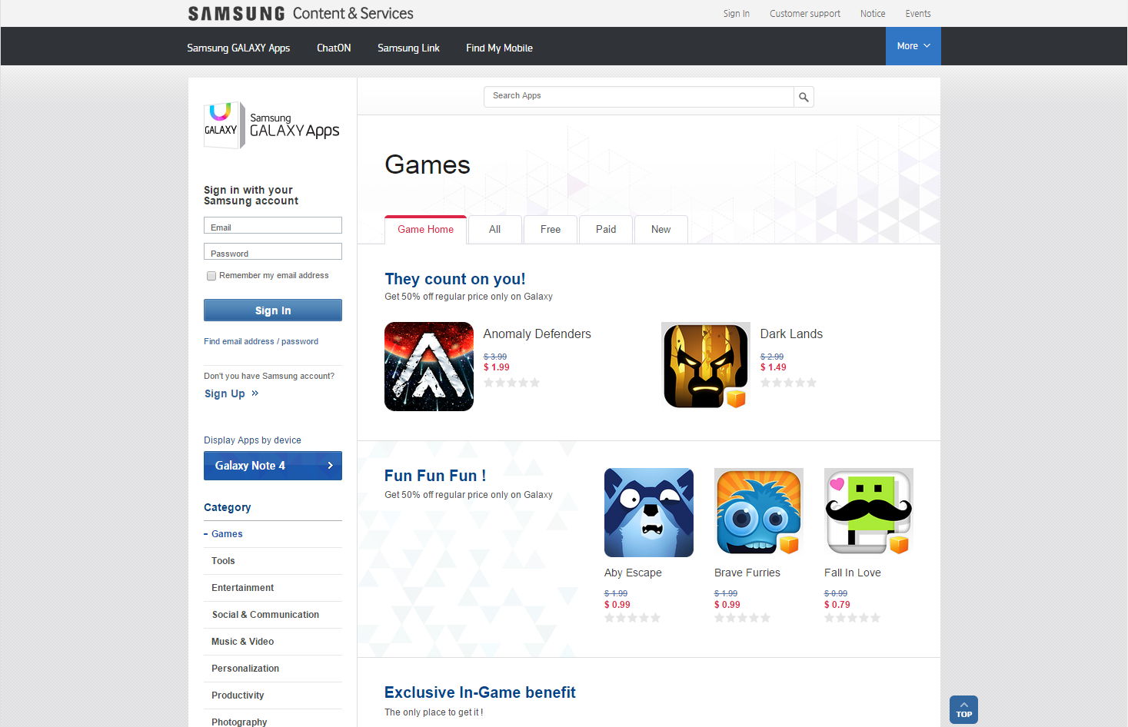This screenshot has height=727, width=1128.
Task: Open the Galaxy Note 4 device selector
Action: (x=273, y=466)
